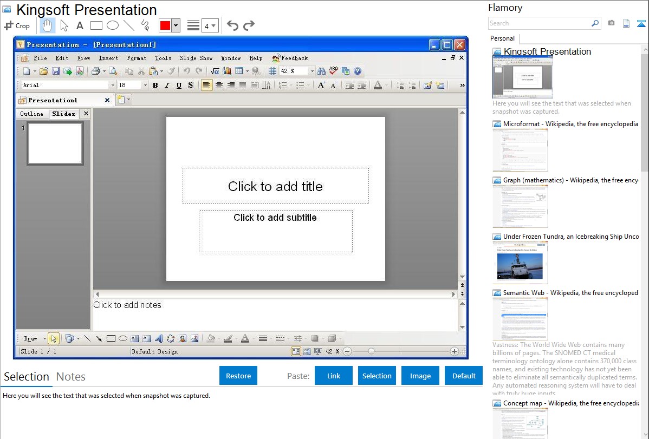Toggle the Show Grid button

coord(272,71)
